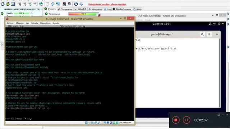
Task: Click 'PasswordAuthentication yes' line in nano
Action: pyautogui.click(x=22, y=96)
